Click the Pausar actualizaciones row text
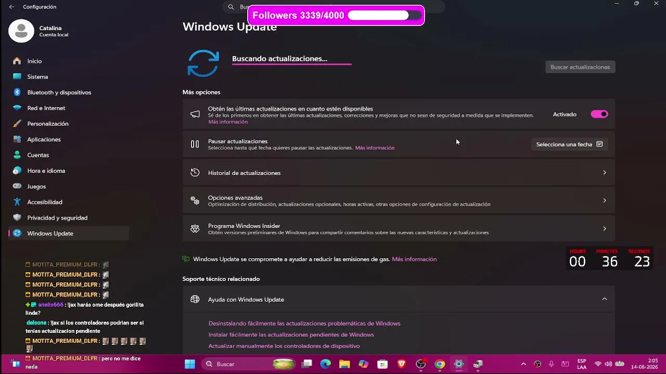 238,141
